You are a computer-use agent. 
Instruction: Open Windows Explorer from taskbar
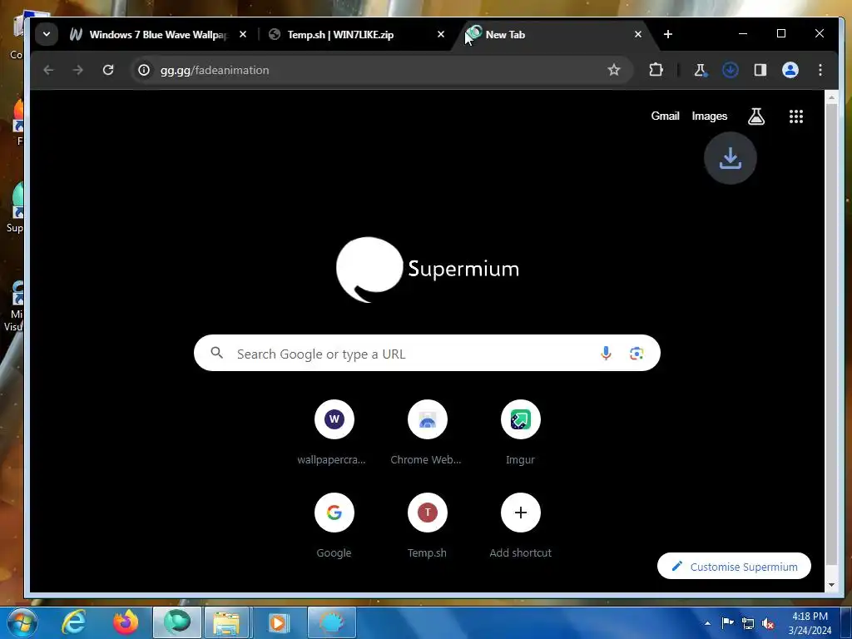pos(226,622)
